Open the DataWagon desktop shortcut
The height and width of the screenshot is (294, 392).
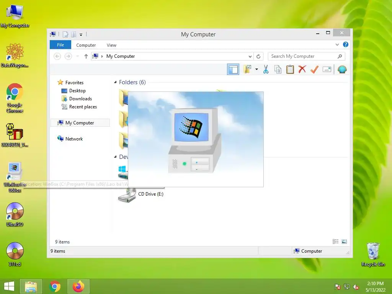click(x=15, y=56)
